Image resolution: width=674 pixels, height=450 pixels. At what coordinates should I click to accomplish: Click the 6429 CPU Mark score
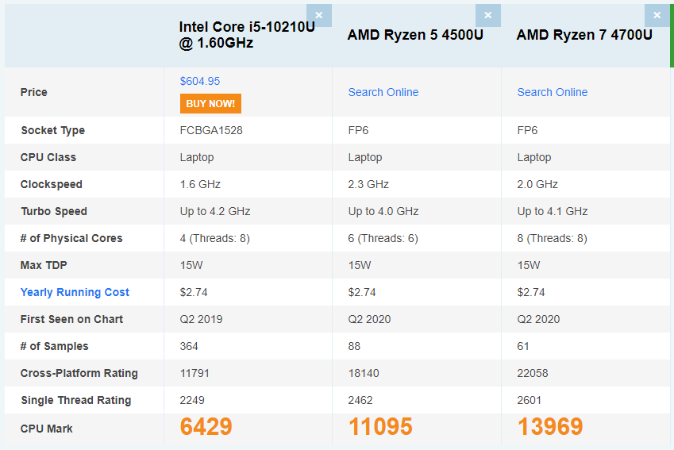point(206,427)
